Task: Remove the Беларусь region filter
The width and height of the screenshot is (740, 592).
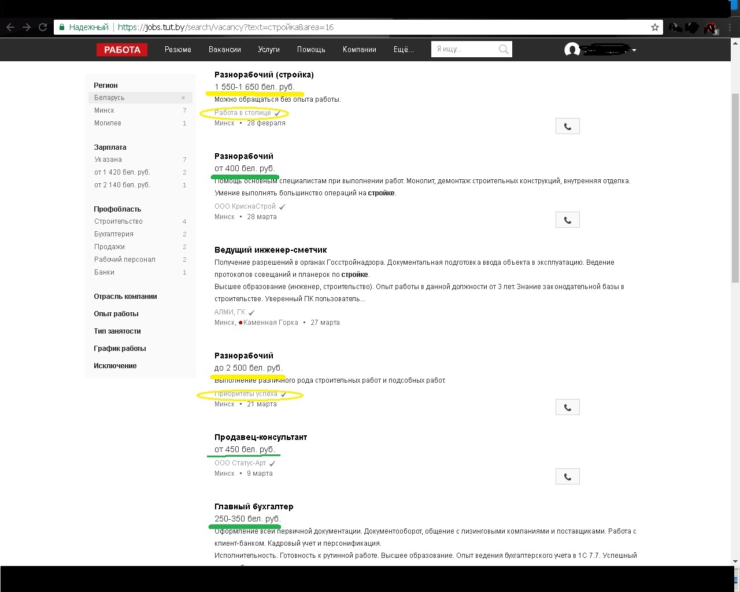Action: [183, 98]
